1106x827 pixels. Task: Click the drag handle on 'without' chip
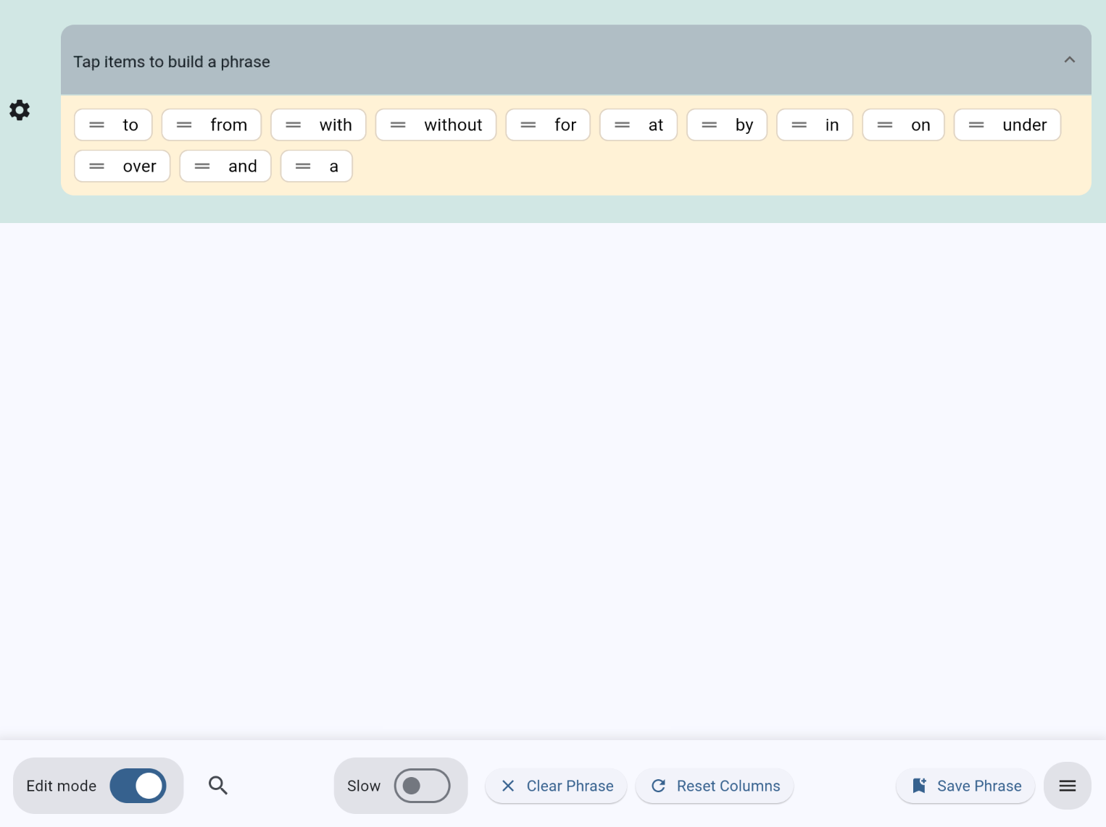click(x=398, y=125)
